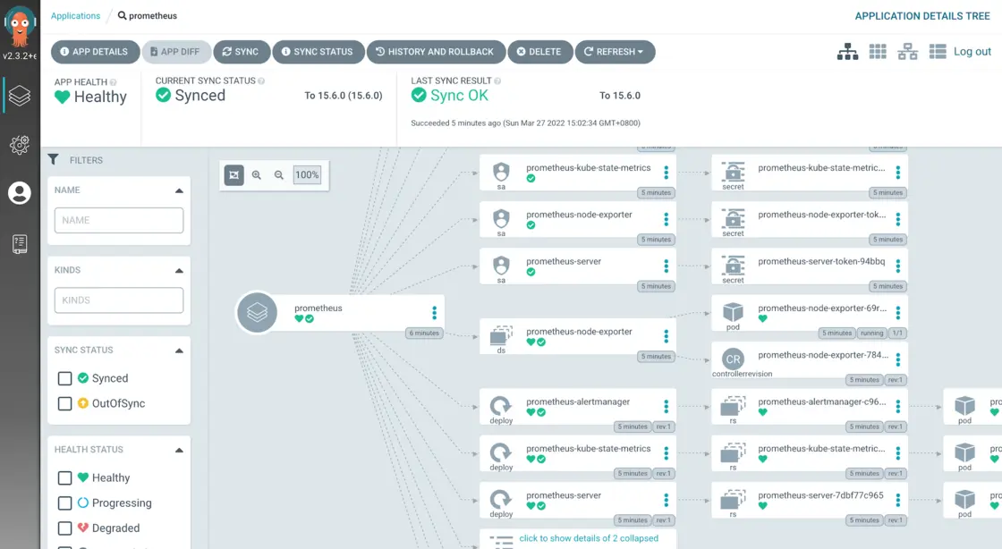1002x549 pixels.
Task: Switch to the tree view icon
Action: pyautogui.click(x=847, y=52)
